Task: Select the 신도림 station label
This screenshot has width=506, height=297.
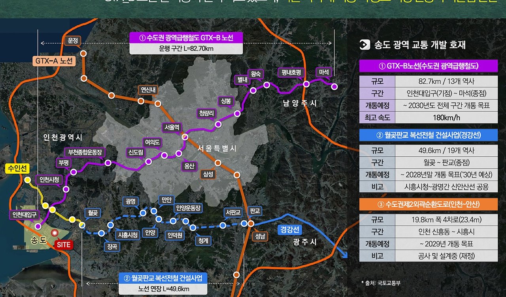Action: click(136, 152)
